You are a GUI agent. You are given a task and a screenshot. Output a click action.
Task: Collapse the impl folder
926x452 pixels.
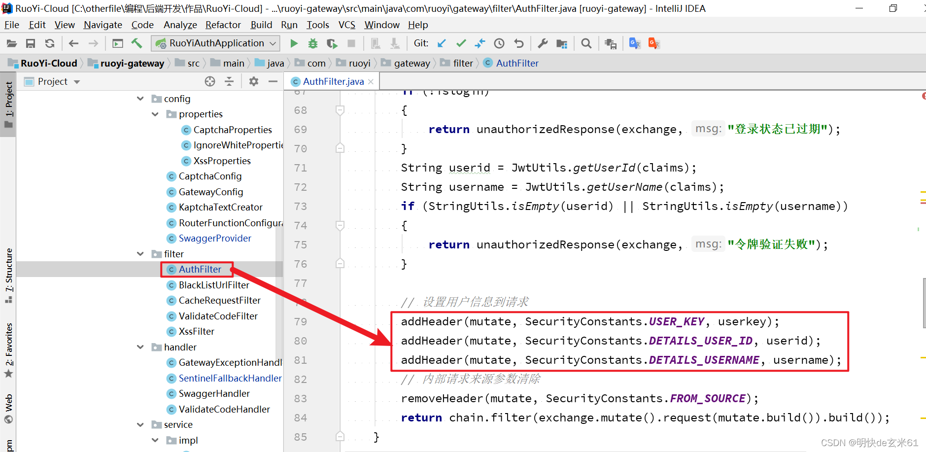pos(155,440)
